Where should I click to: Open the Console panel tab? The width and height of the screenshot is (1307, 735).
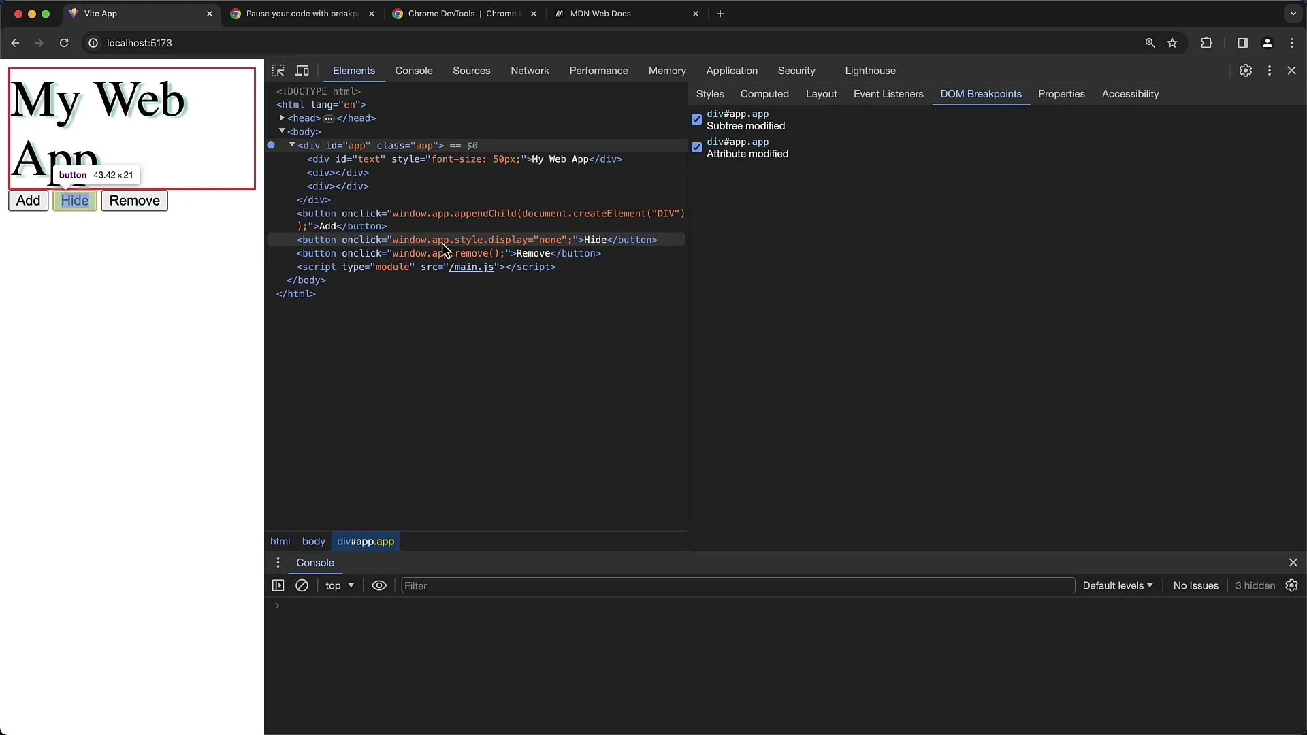[x=414, y=71]
